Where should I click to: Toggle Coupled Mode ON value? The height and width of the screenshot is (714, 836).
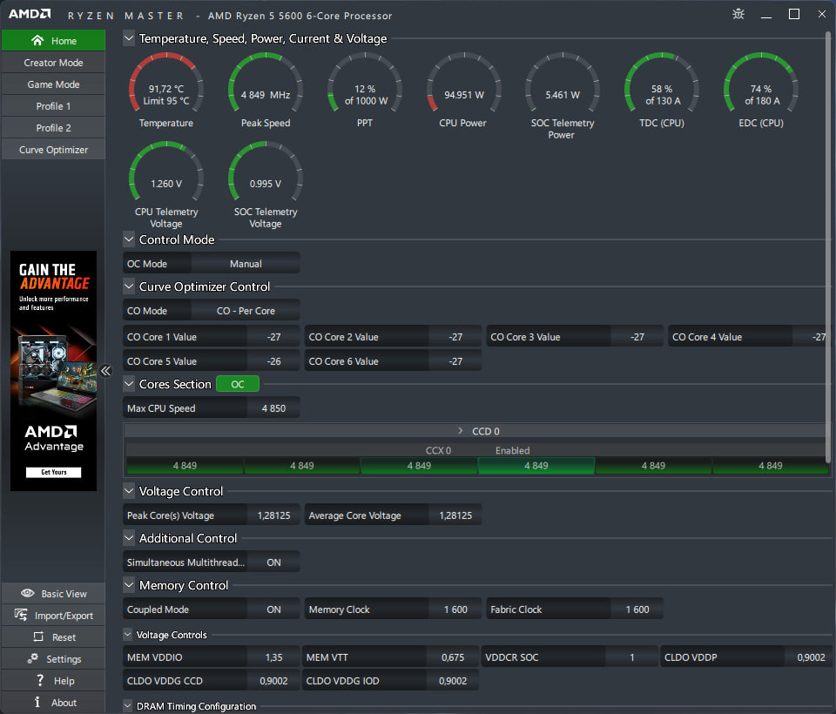273,609
